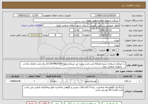This screenshot has height=104, width=148.
Task: Click the چاپ print button
Action: pyautogui.click(x=57, y=103)
